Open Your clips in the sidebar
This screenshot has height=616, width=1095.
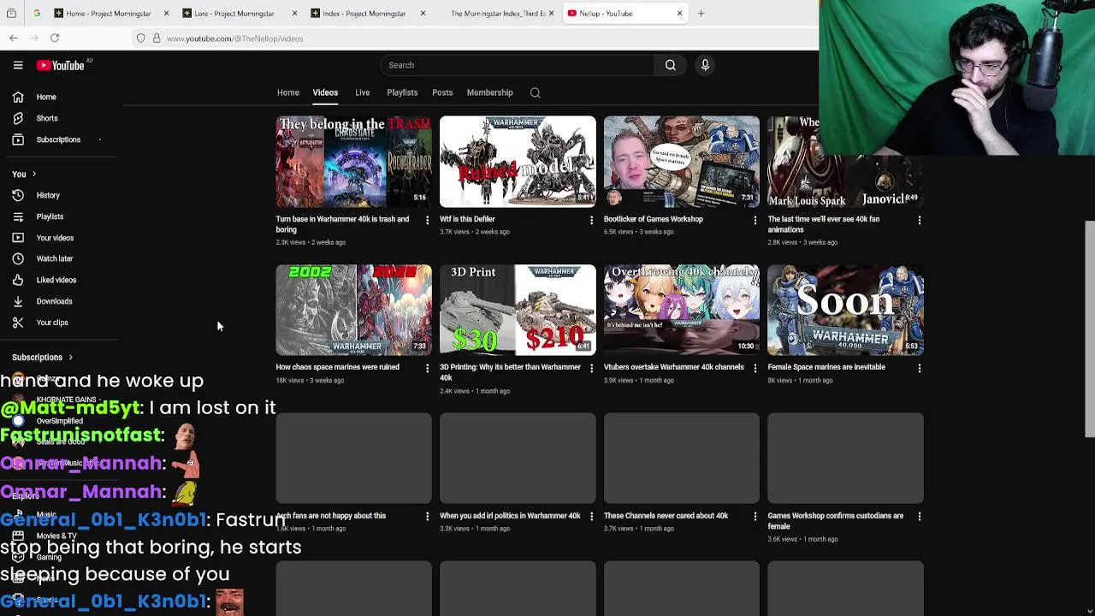pyautogui.click(x=51, y=323)
